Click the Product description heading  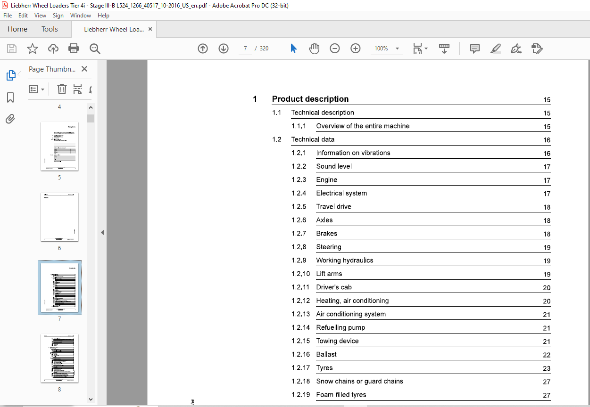pos(310,99)
